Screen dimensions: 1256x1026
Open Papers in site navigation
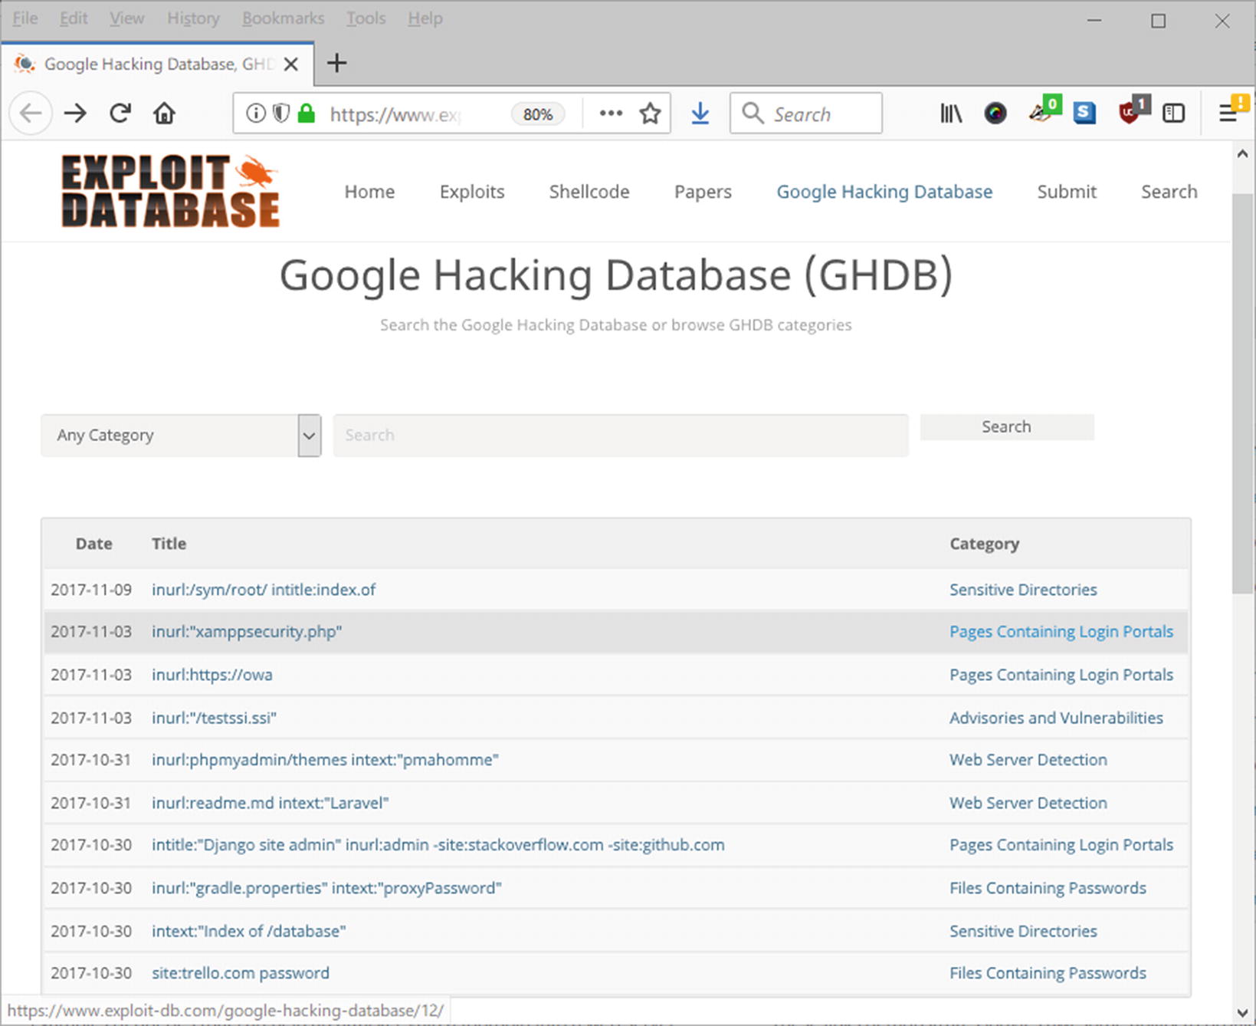703,192
